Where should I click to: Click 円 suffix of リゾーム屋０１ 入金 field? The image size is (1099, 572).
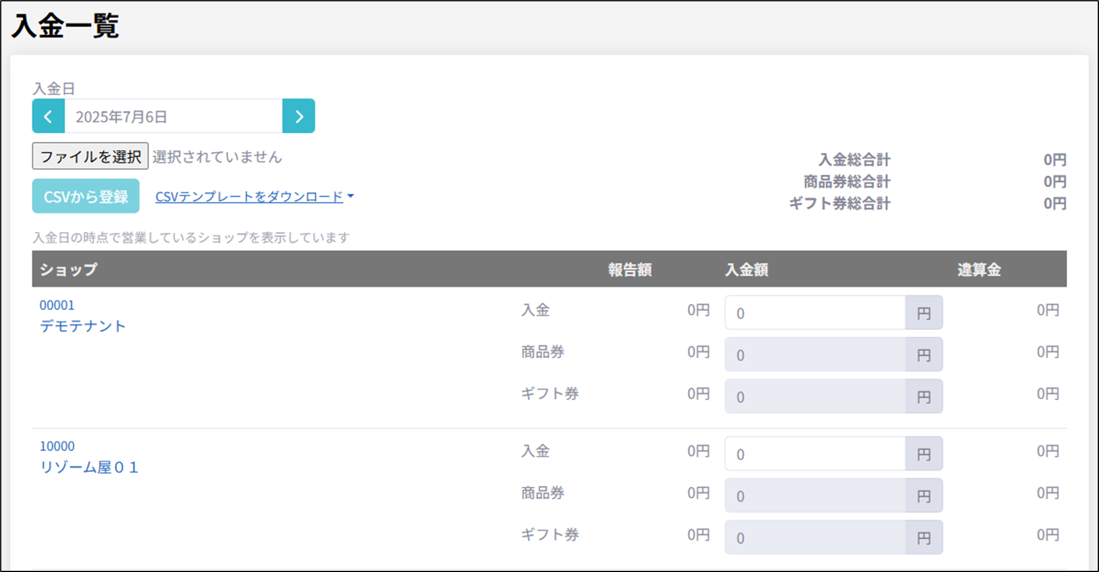click(x=924, y=454)
